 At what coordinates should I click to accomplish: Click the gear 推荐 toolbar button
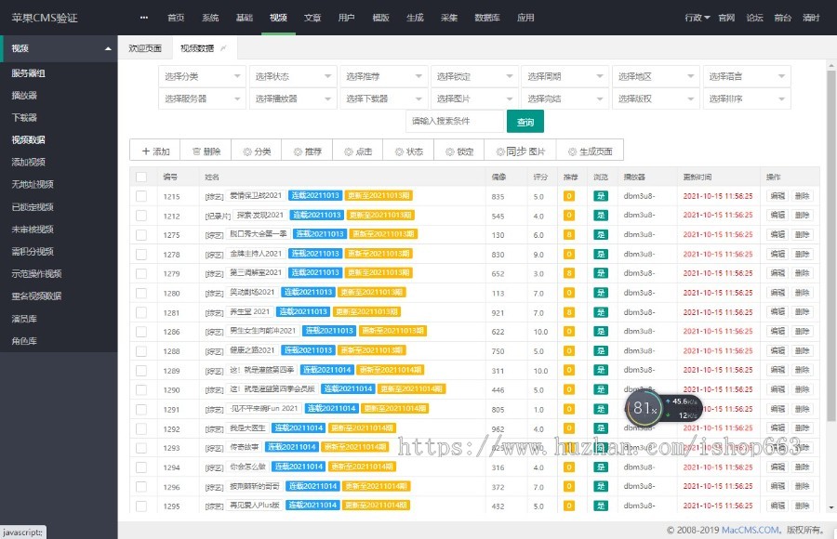tap(308, 151)
